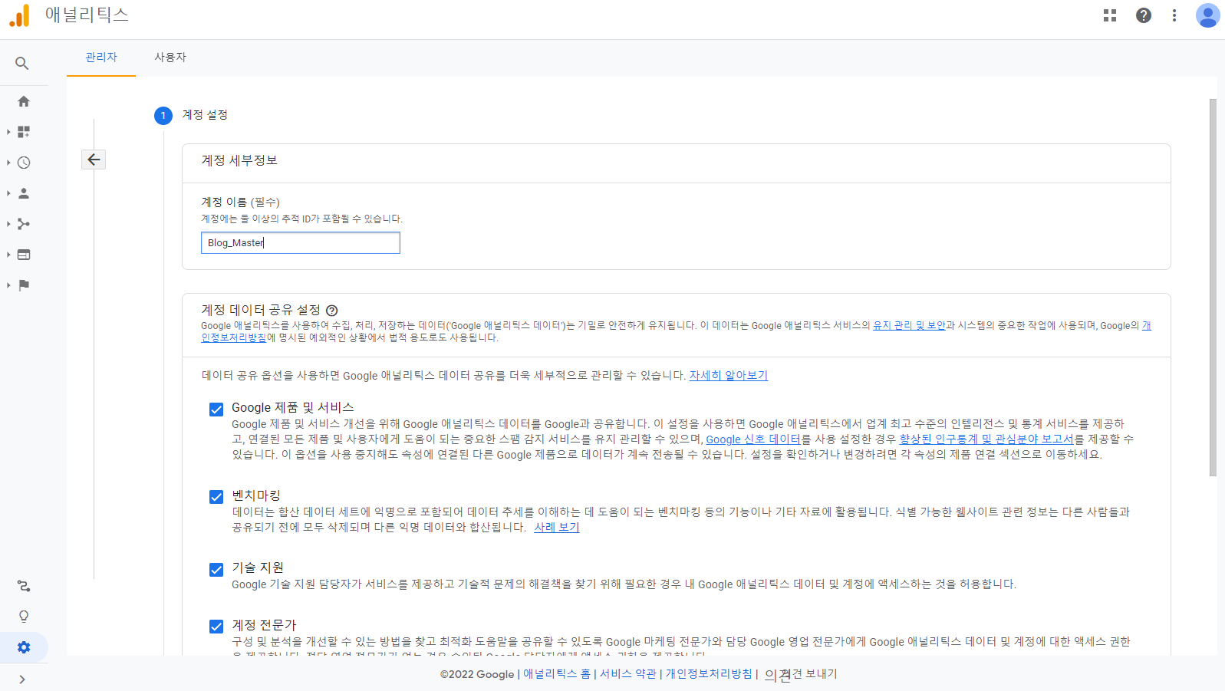Switch to the 사용자 tab
This screenshot has height=691, width=1225.
pos(170,58)
